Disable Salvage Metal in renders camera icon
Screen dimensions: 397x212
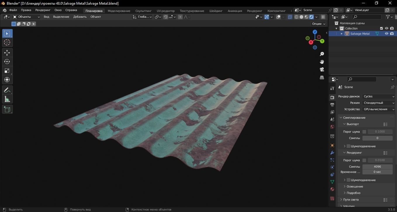[x=392, y=34]
